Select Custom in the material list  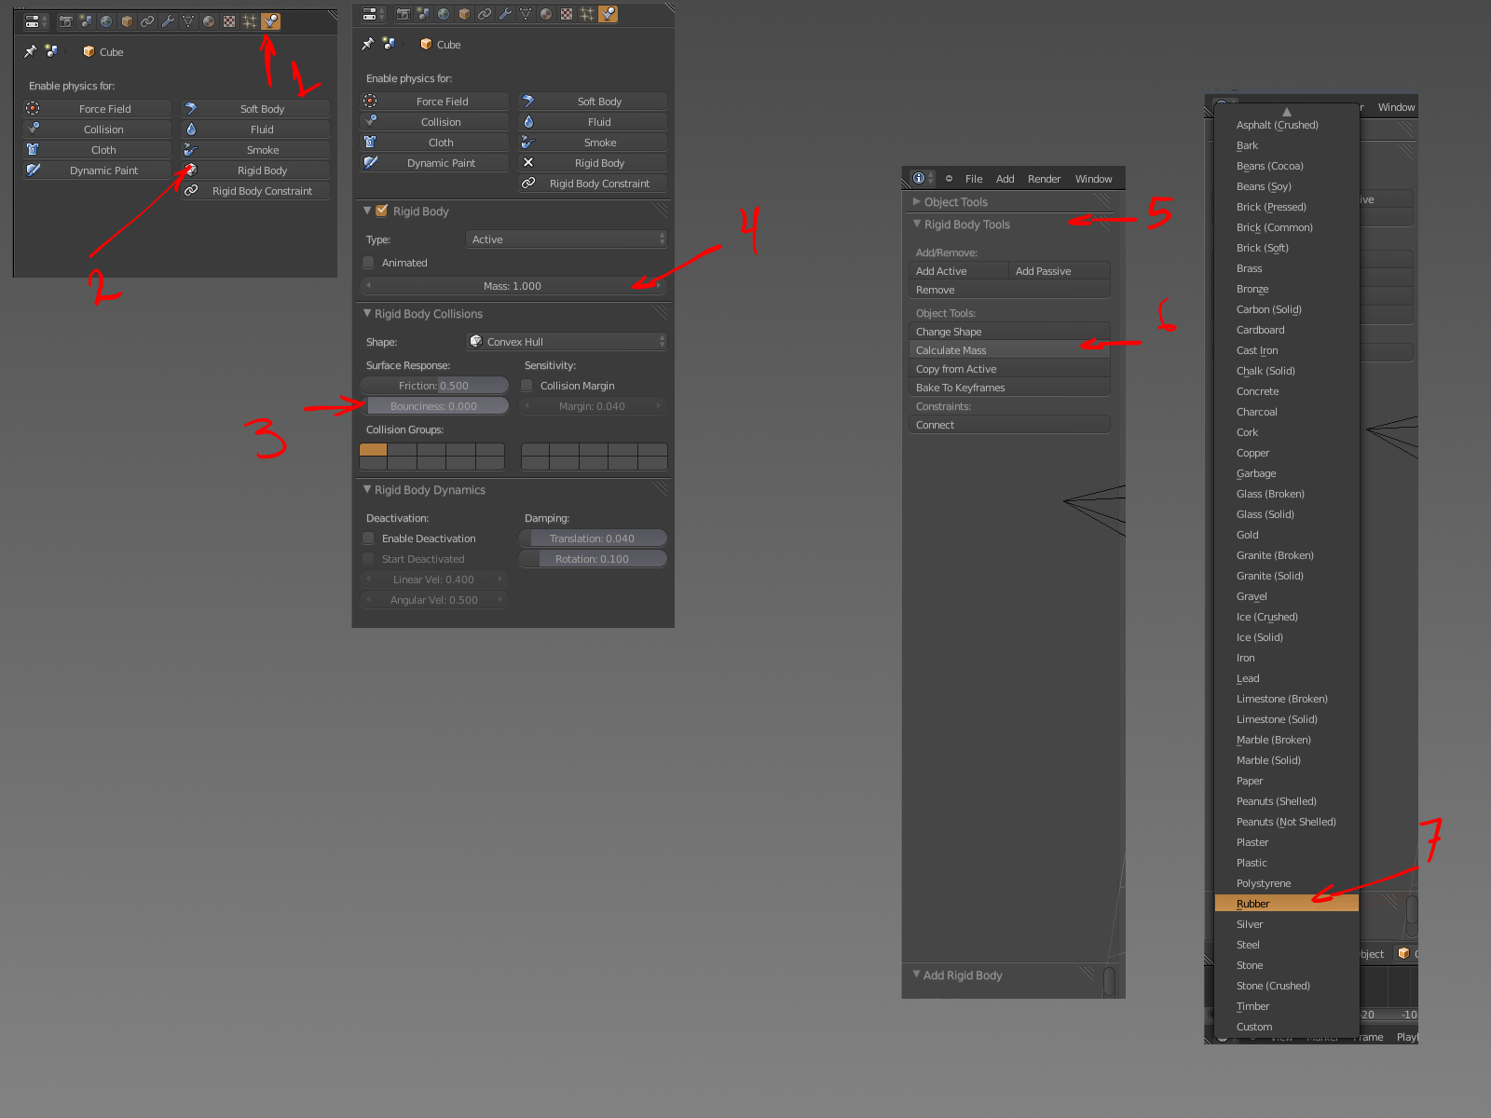click(1287, 1027)
